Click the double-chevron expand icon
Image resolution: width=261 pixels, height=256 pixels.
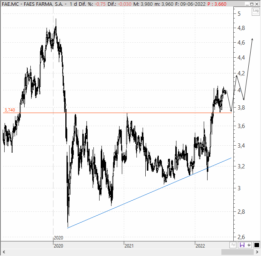click(x=233, y=245)
